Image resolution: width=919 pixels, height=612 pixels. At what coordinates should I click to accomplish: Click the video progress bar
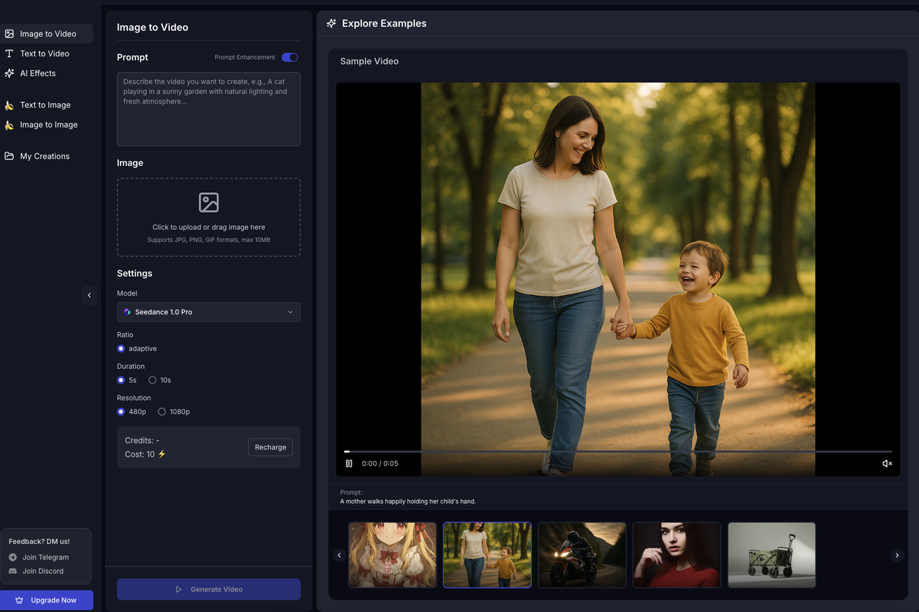coord(617,452)
